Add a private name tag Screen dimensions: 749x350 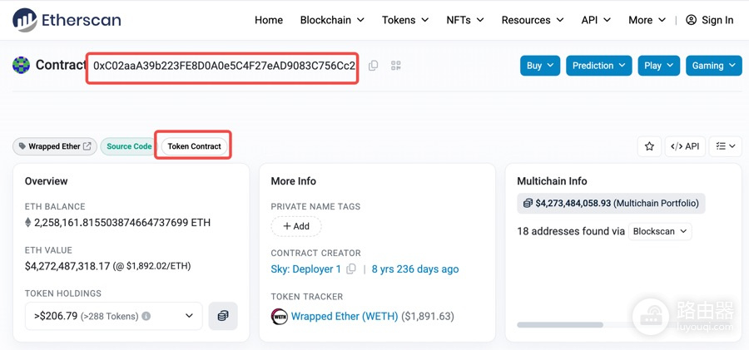click(296, 226)
